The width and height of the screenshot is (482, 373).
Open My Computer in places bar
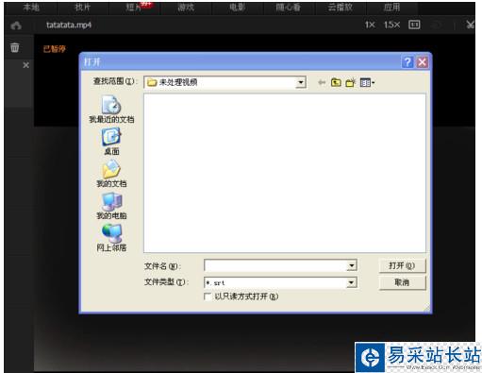point(111,206)
